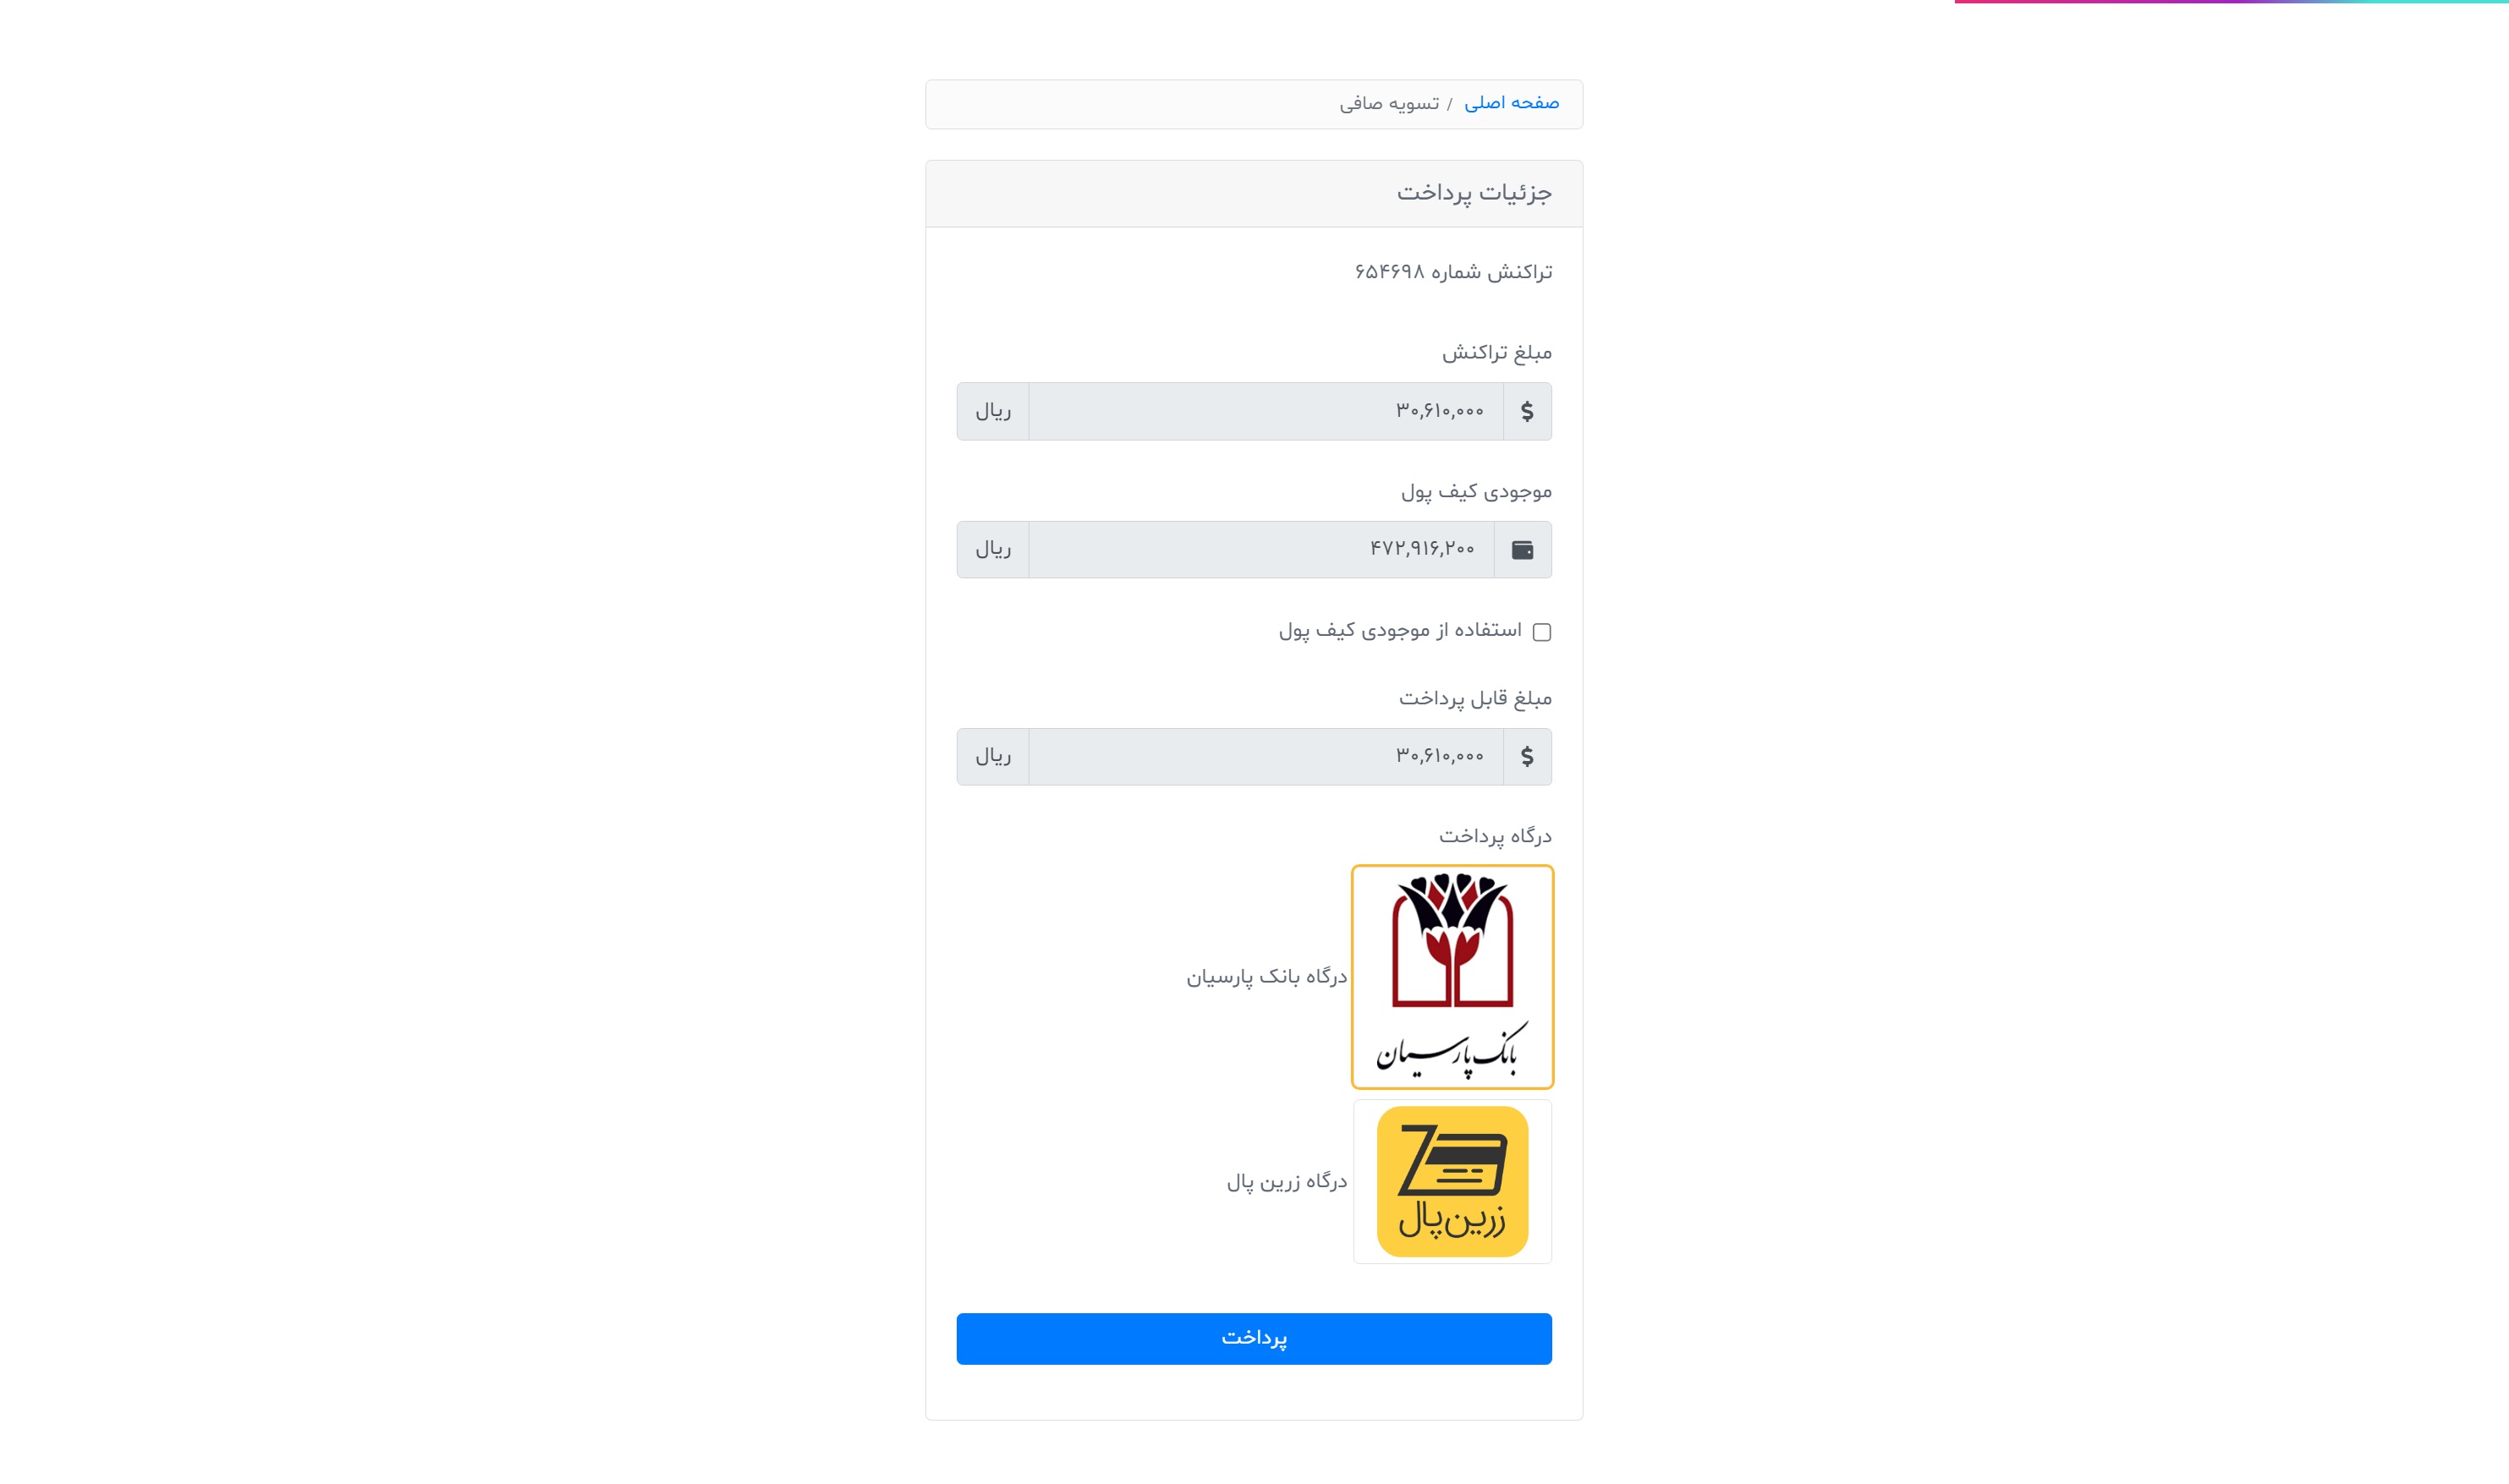The height and width of the screenshot is (1484, 2509).
Task: Select the Zarinpal payment gateway icon
Action: click(1451, 1180)
